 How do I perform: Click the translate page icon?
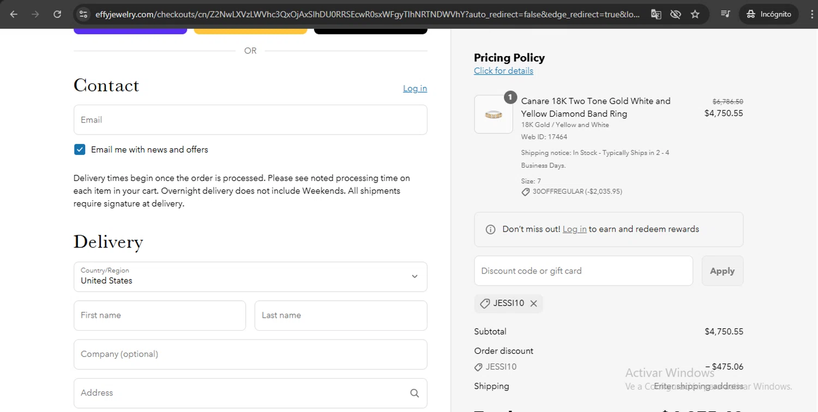pyautogui.click(x=656, y=14)
